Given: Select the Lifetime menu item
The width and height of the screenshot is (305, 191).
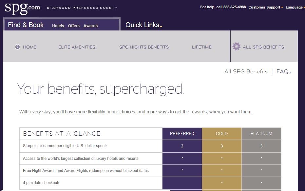Looking at the screenshot, I should tap(201, 47).
